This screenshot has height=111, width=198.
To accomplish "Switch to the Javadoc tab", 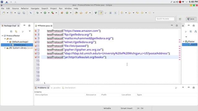I will (x=56, y=88).
